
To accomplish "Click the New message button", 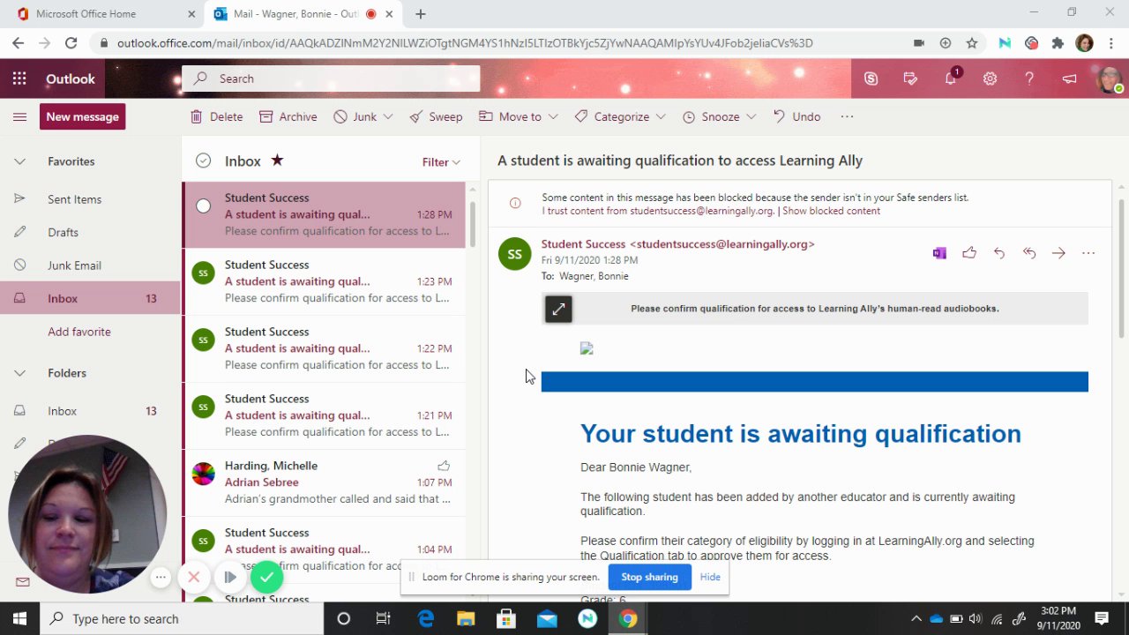I will (82, 116).
